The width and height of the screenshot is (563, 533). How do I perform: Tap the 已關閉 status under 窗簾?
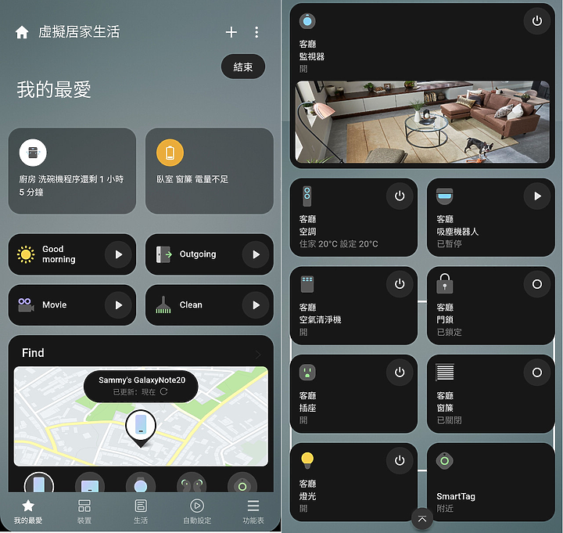(x=449, y=420)
